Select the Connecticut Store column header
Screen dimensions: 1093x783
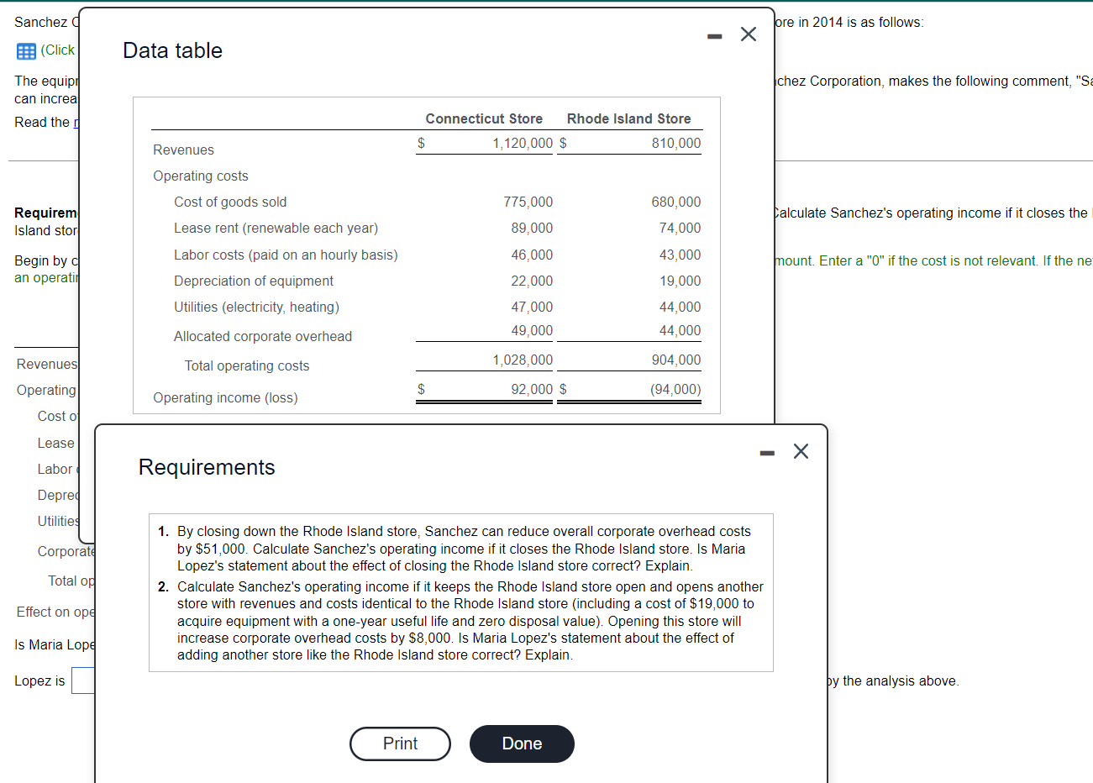pyautogui.click(x=484, y=118)
